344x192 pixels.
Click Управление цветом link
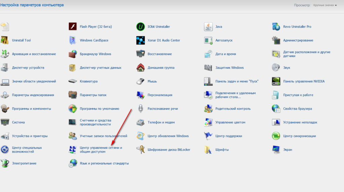(x=230, y=122)
